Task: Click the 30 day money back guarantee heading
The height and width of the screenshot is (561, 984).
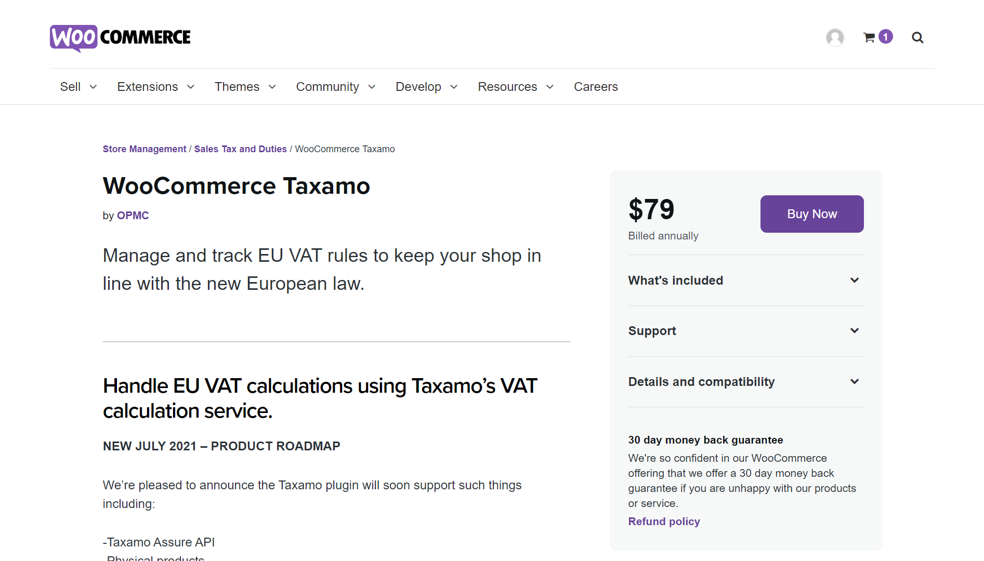Action: pyautogui.click(x=705, y=440)
